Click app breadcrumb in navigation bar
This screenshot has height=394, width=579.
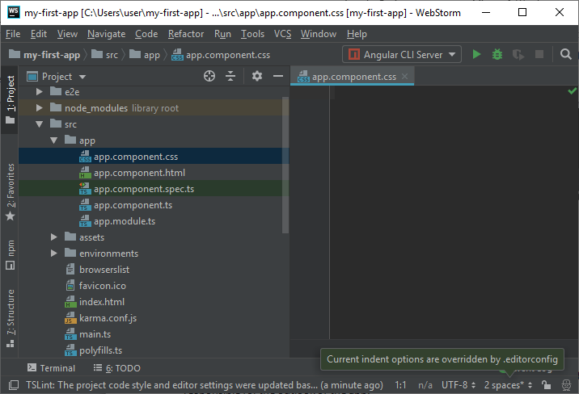(145, 55)
